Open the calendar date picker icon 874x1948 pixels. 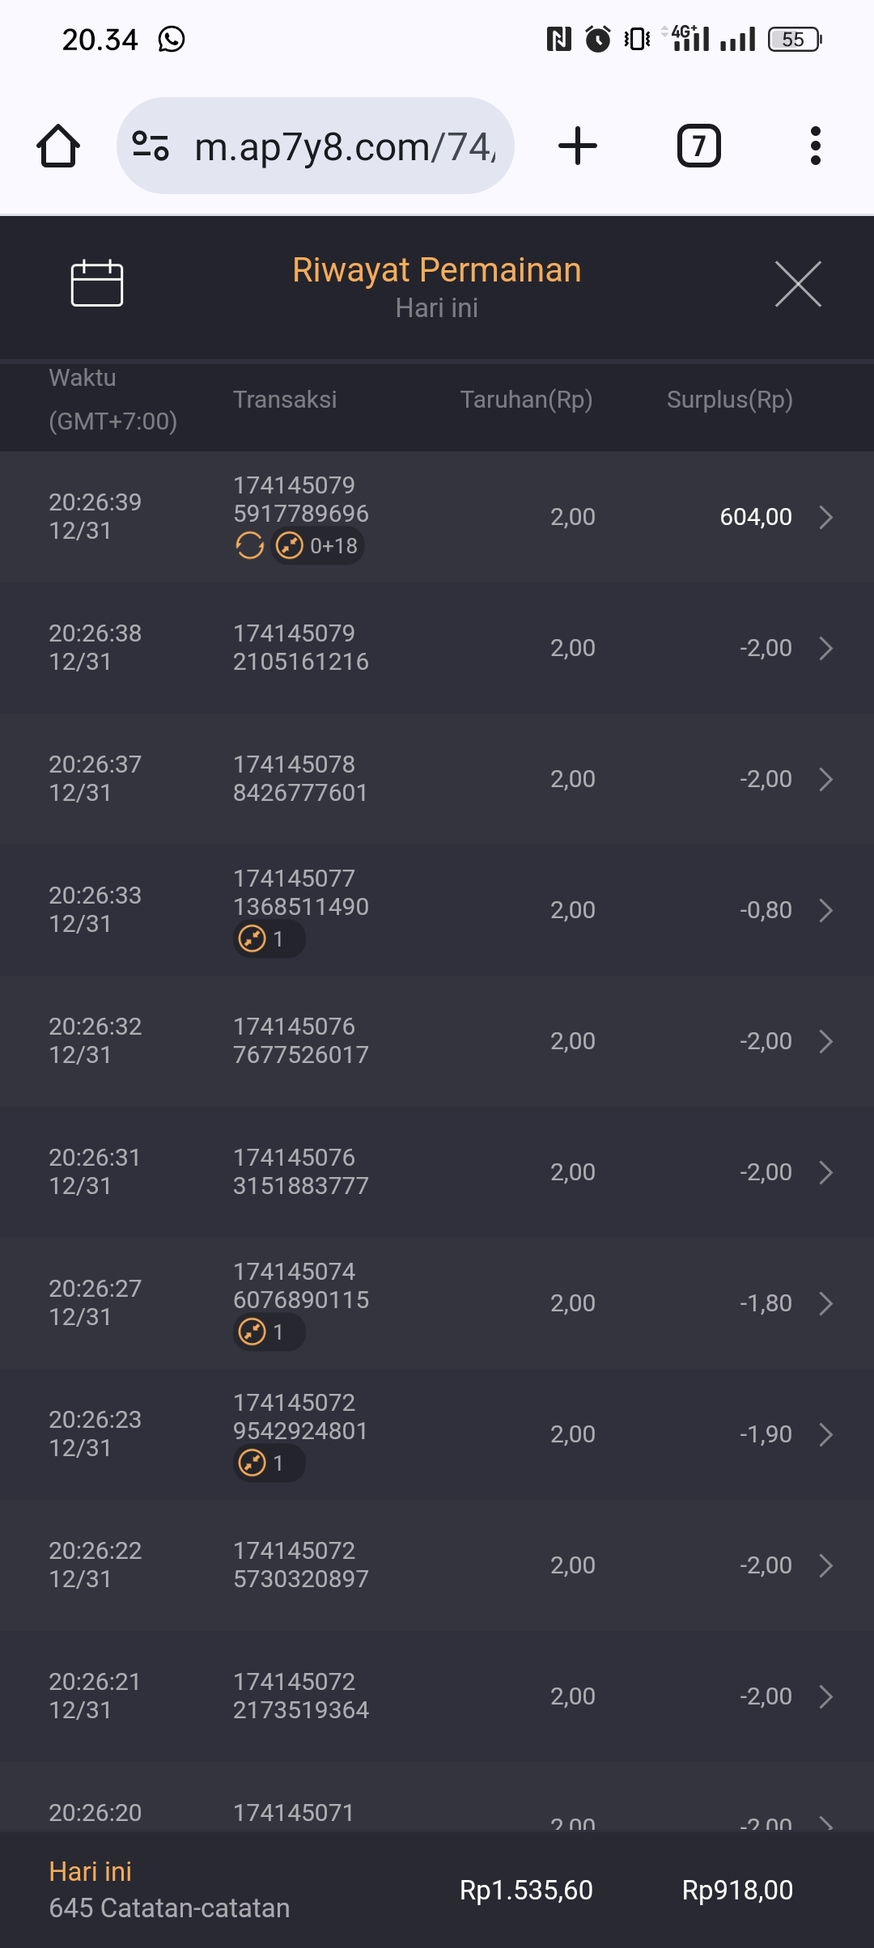tap(97, 283)
